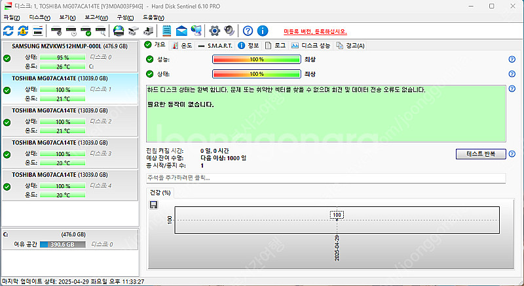Click help icon beside green status text box
Image resolution: width=524 pixels, height=286 pixels.
click(512, 89)
